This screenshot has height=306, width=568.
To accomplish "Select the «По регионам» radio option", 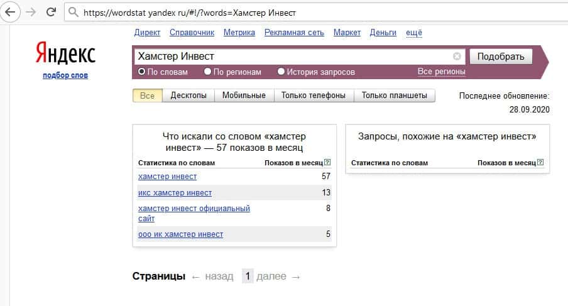I will click(208, 72).
